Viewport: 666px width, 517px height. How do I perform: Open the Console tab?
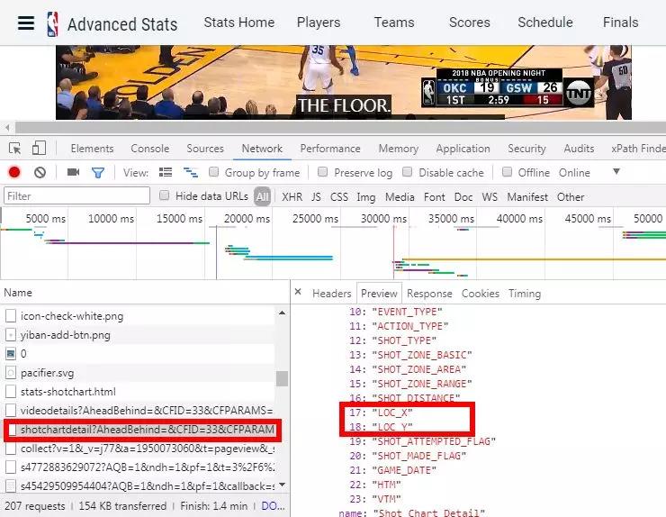(x=150, y=149)
